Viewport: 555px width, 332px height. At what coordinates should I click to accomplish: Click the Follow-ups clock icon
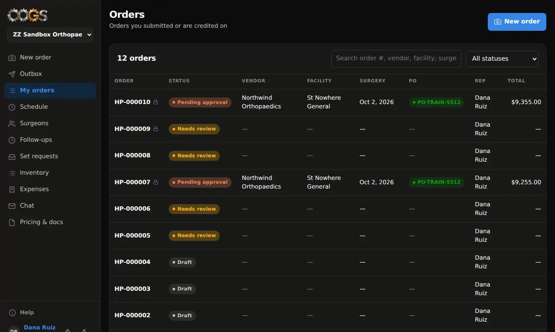click(12, 140)
